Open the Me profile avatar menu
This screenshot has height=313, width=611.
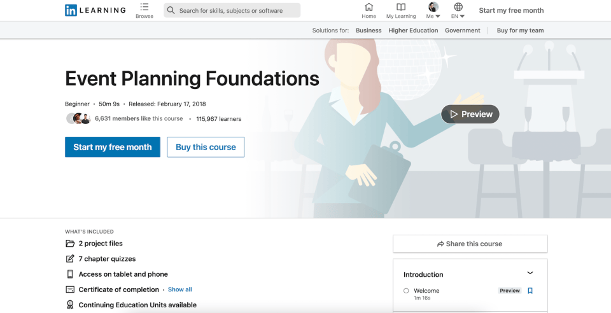pyautogui.click(x=433, y=7)
